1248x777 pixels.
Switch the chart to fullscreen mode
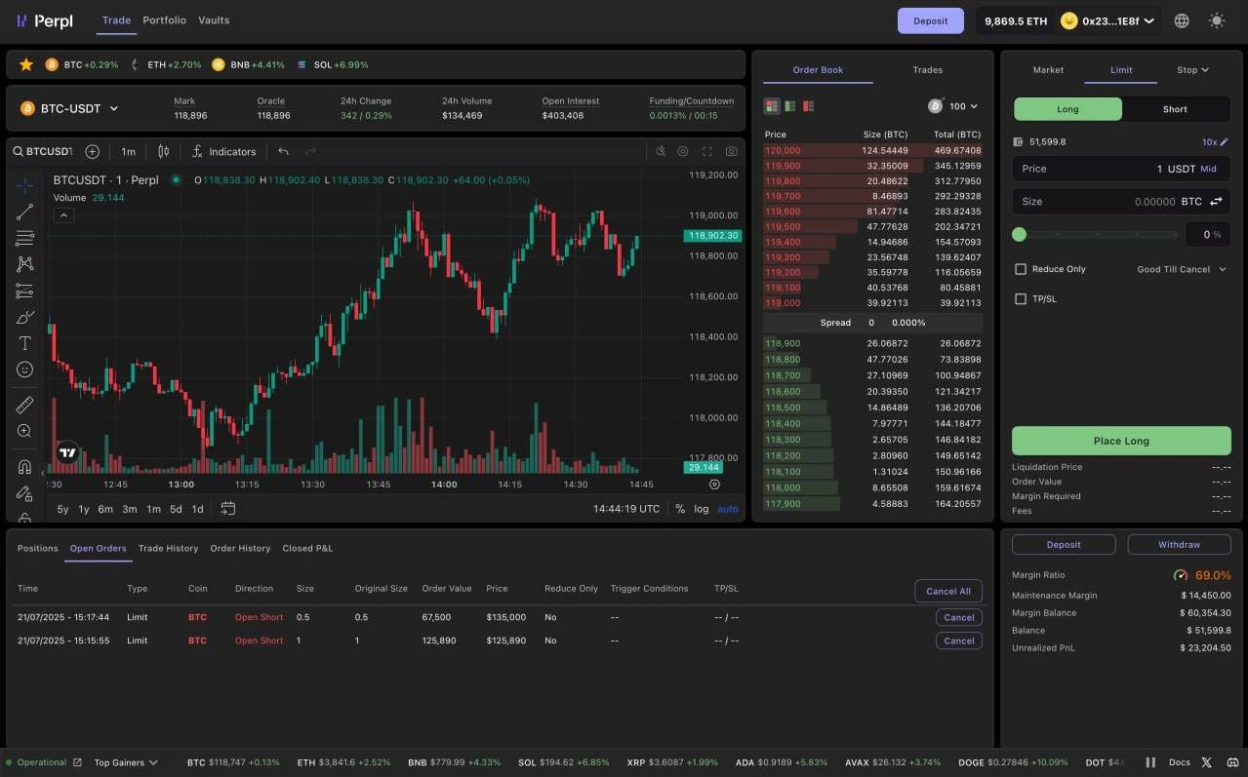click(x=707, y=151)
